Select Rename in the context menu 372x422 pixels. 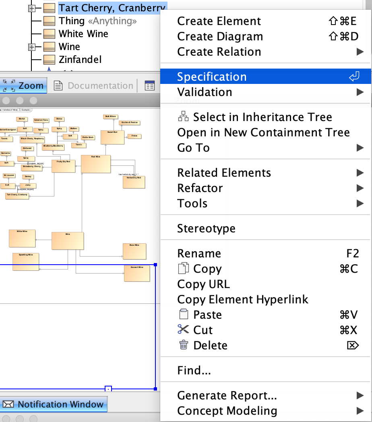point(199,253)
